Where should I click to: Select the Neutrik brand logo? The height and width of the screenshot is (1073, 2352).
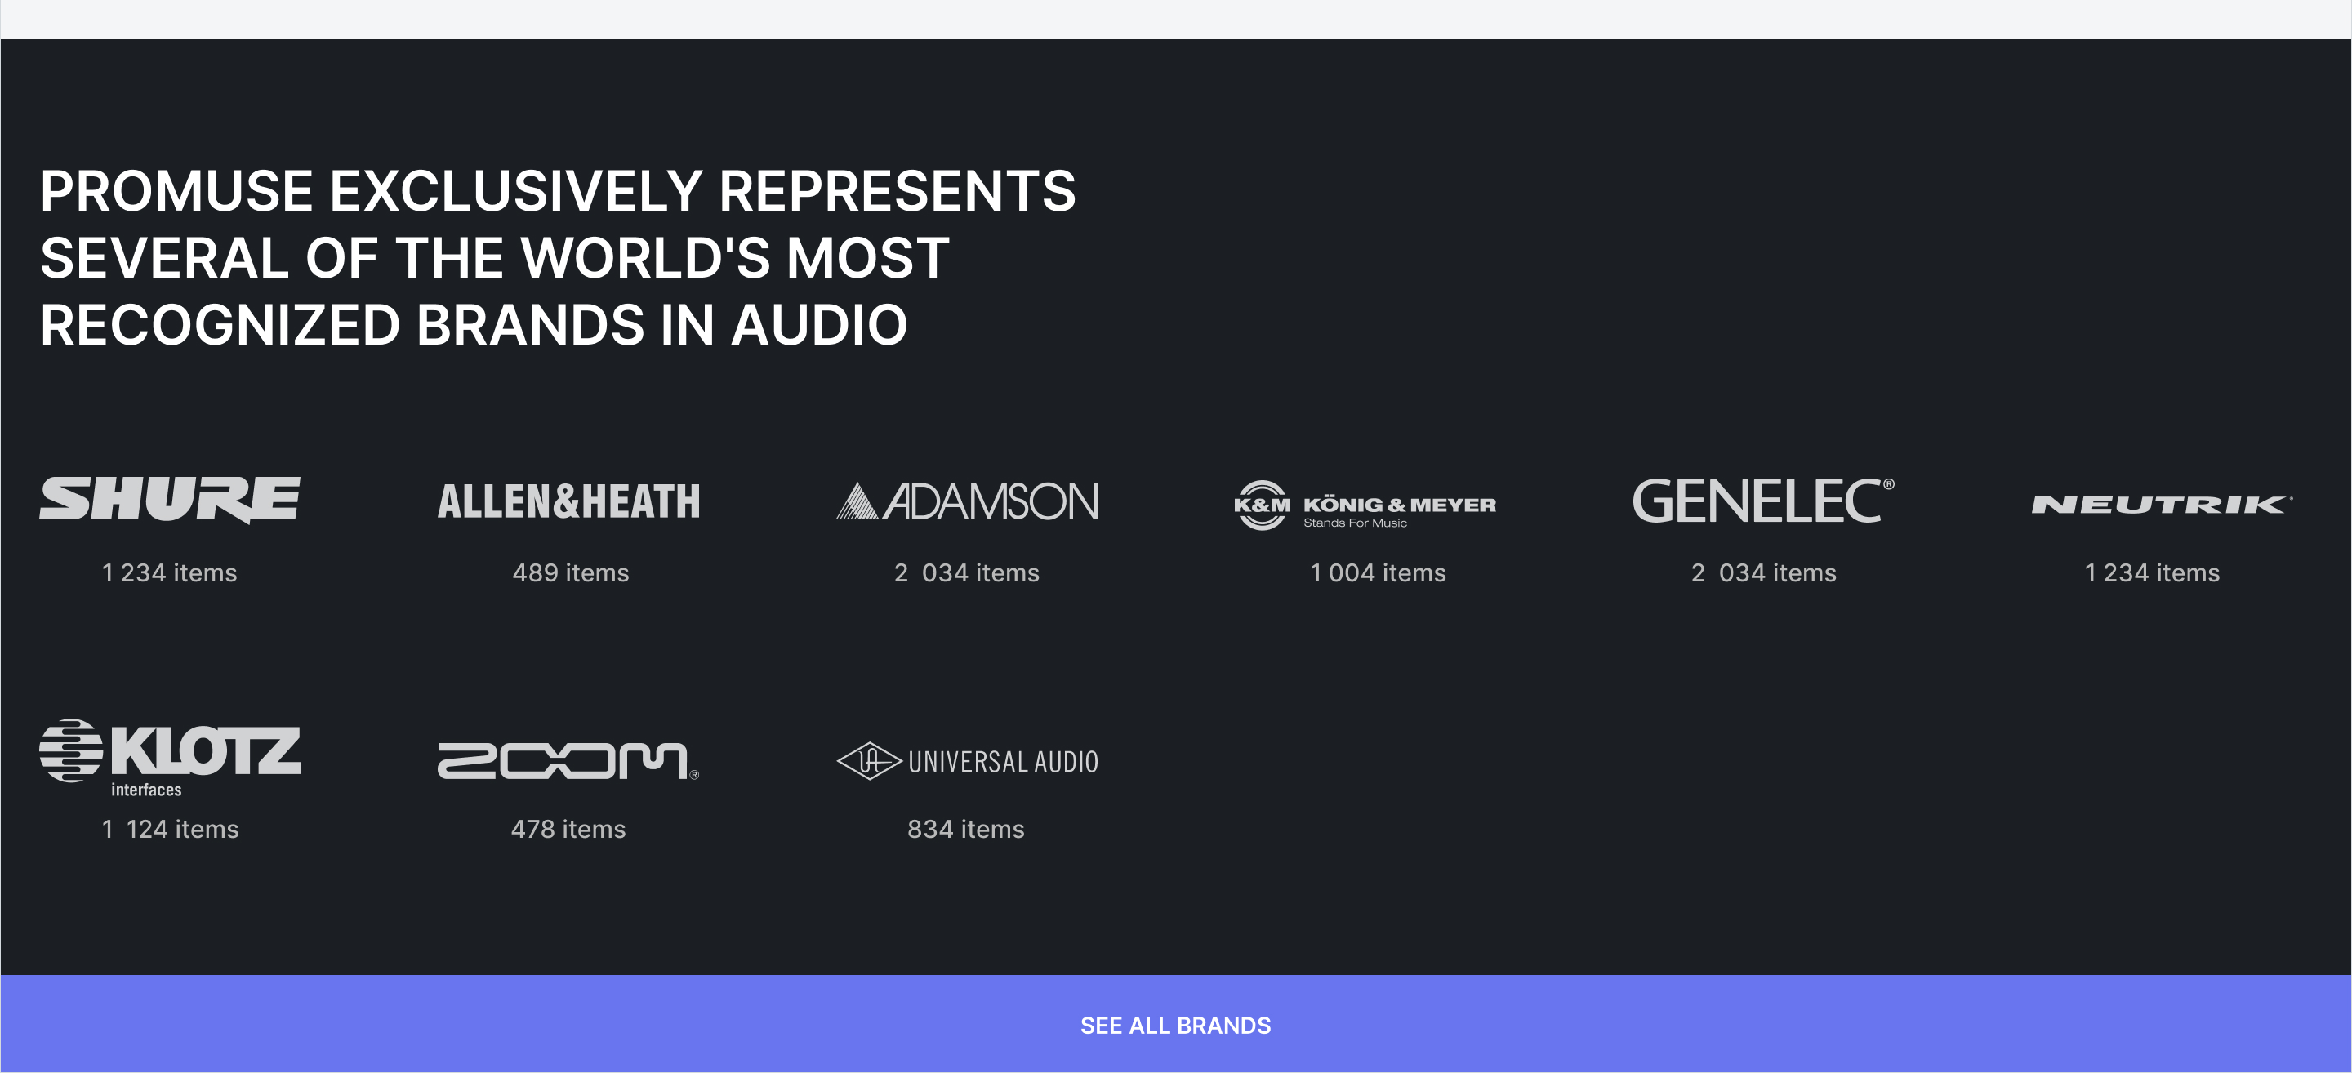coord(2161,505)
